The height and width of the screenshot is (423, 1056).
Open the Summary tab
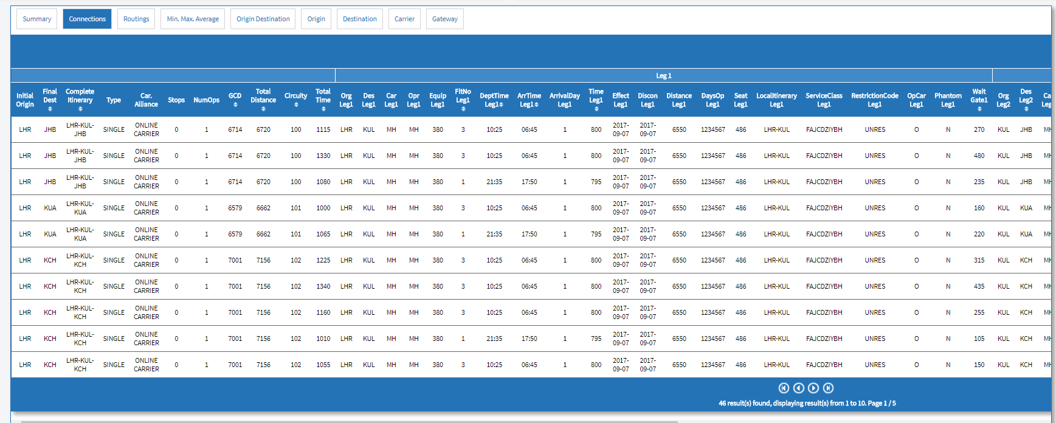[37, 19]
